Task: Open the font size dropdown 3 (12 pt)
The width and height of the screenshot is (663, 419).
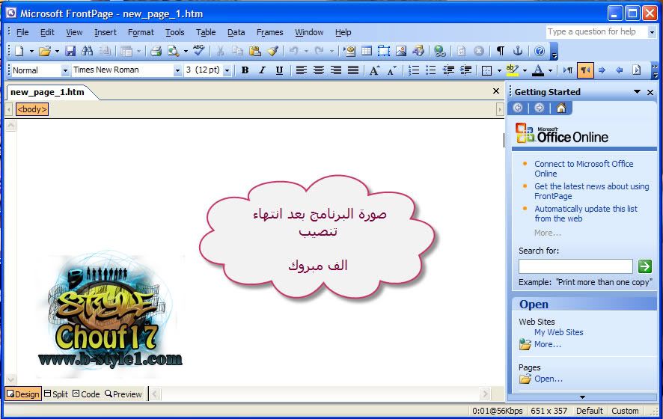Action: 227,70
